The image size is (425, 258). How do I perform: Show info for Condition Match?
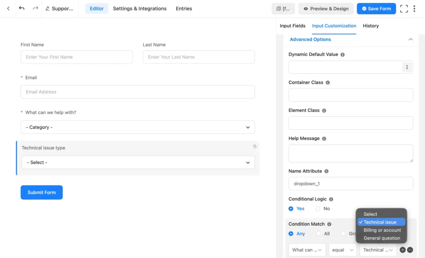click(329, 224)
